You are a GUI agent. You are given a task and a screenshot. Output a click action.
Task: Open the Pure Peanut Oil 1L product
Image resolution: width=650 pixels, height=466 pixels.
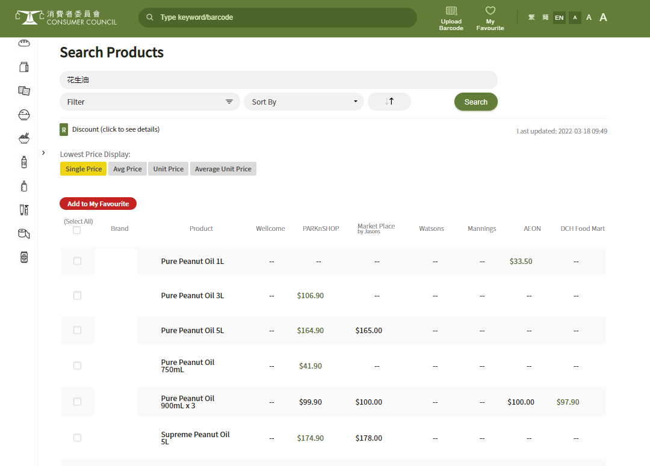(x=193, y=262)
